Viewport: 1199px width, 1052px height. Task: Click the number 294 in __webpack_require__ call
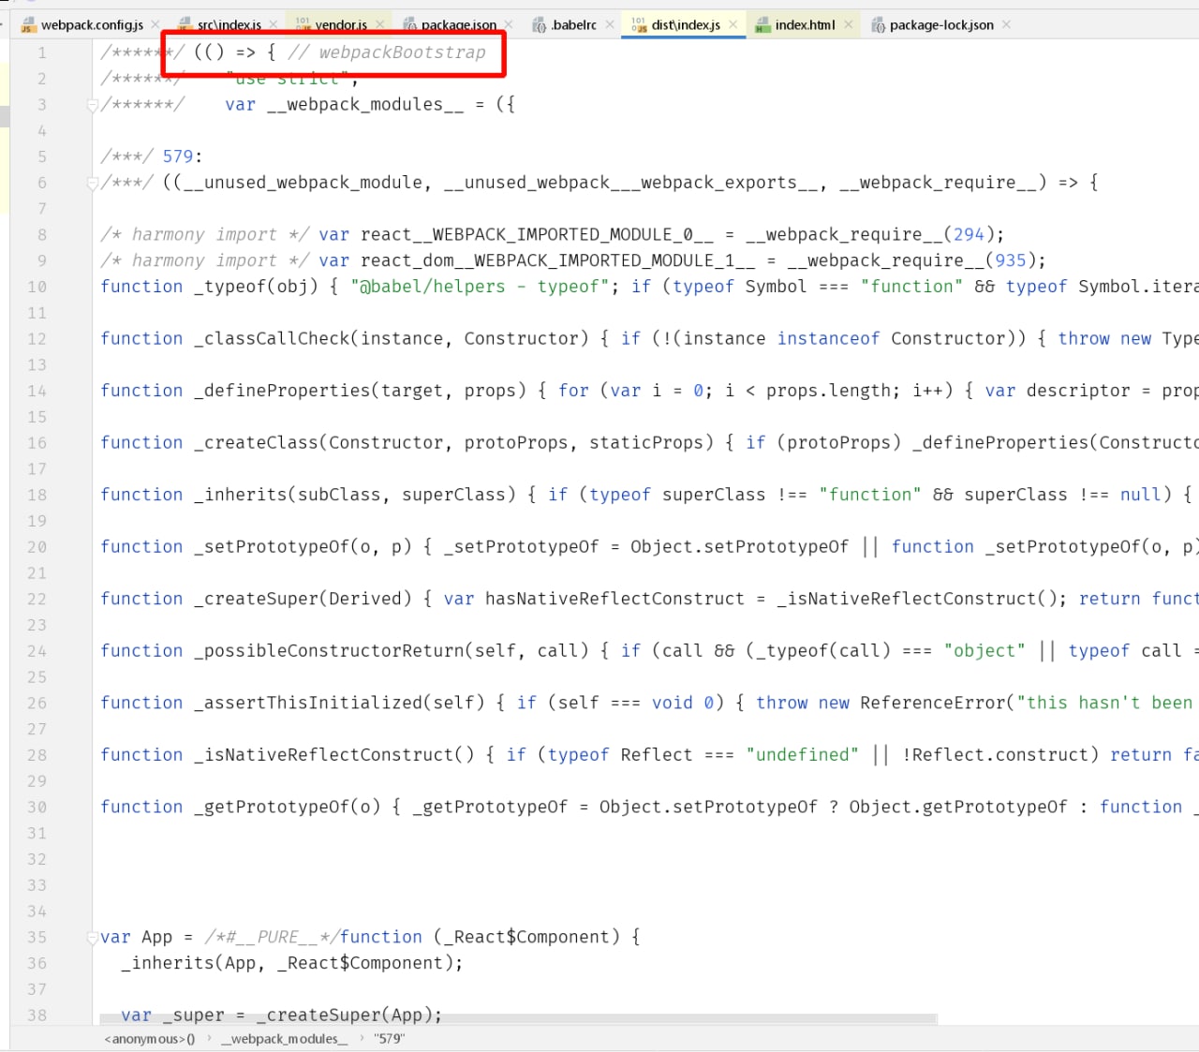pos(969,234)
